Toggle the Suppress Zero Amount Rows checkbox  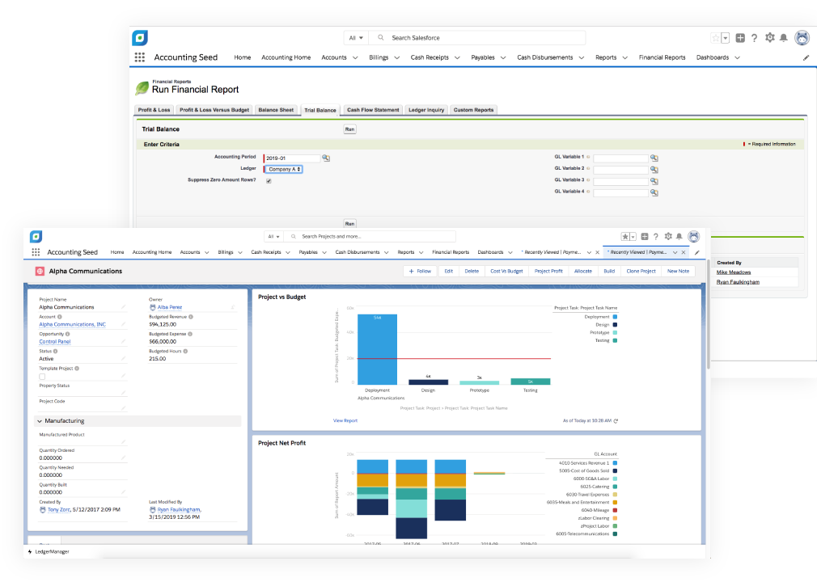tap(269, 181)
